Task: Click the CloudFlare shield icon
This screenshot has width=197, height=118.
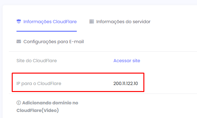Action: point(19,22)
